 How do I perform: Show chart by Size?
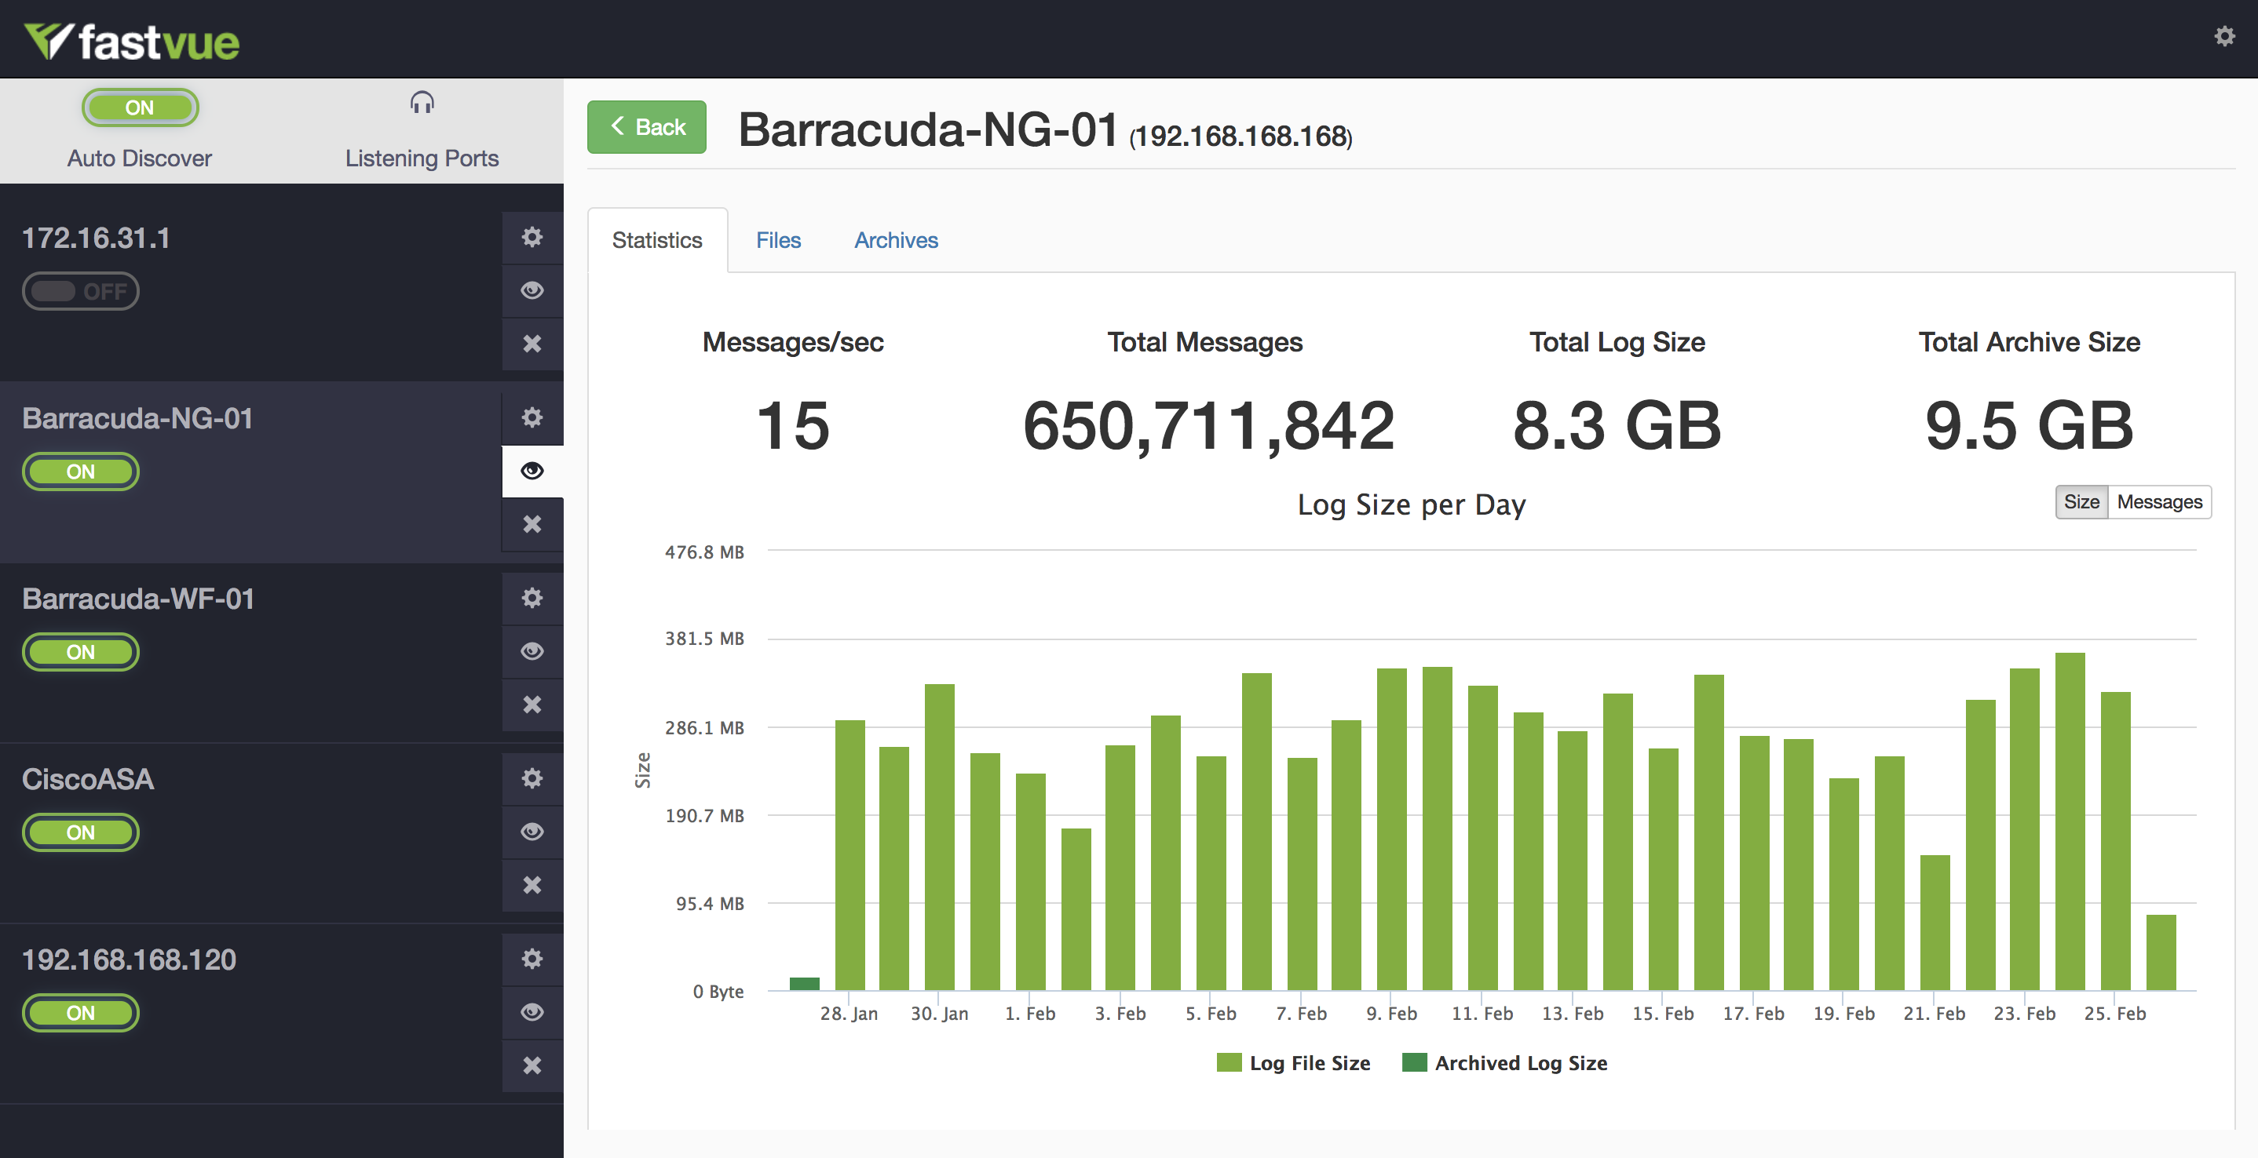pos(2081,502)
